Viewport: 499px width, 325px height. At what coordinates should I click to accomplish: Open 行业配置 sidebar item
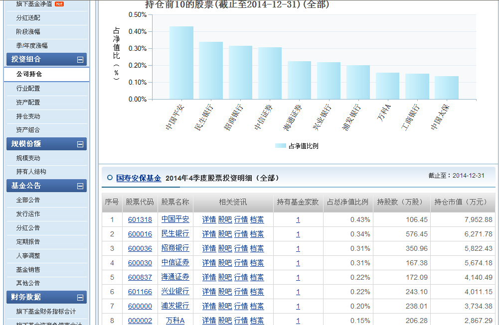click(28, 89)
